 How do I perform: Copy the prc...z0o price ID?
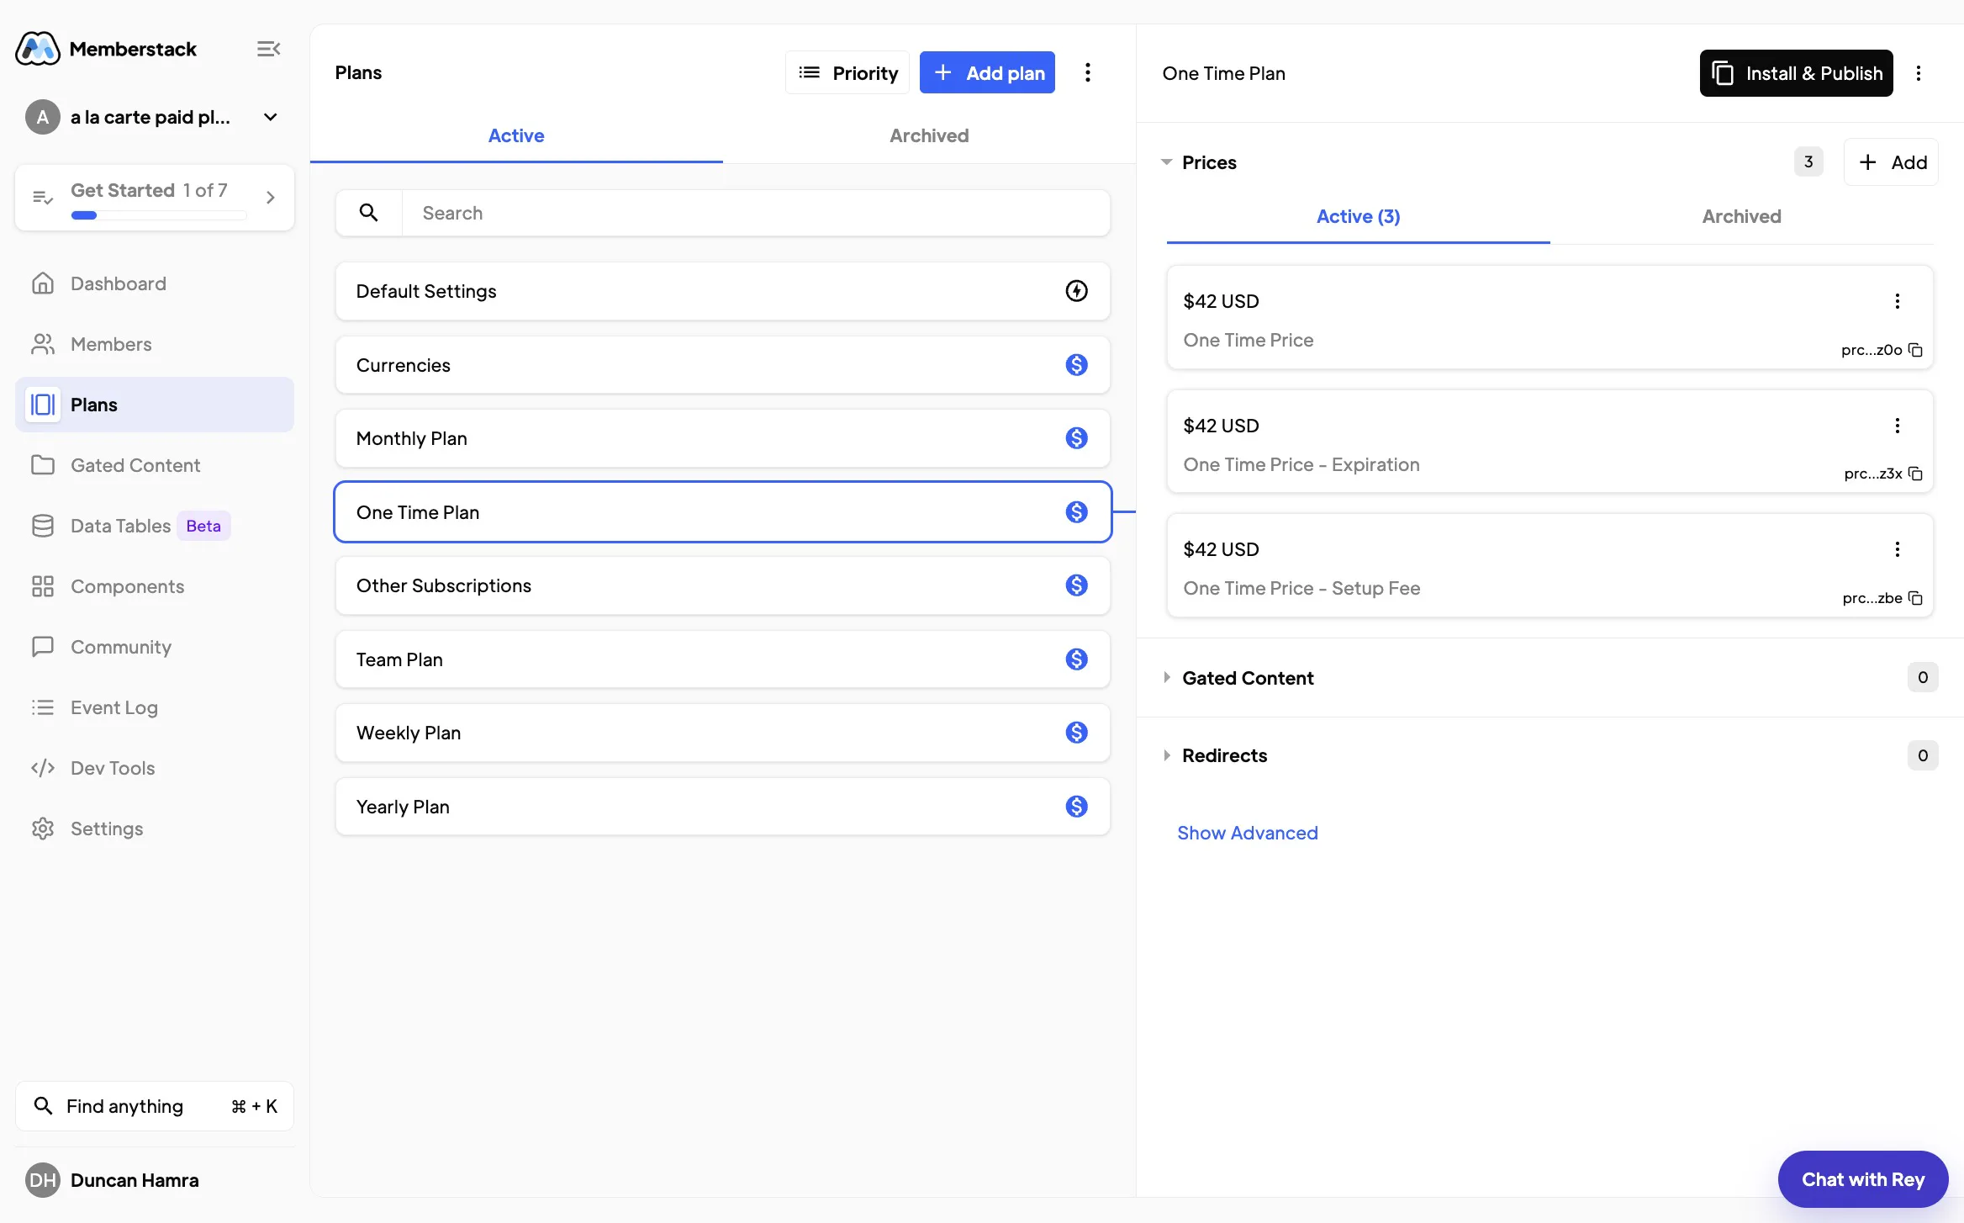click(1916, 350)
